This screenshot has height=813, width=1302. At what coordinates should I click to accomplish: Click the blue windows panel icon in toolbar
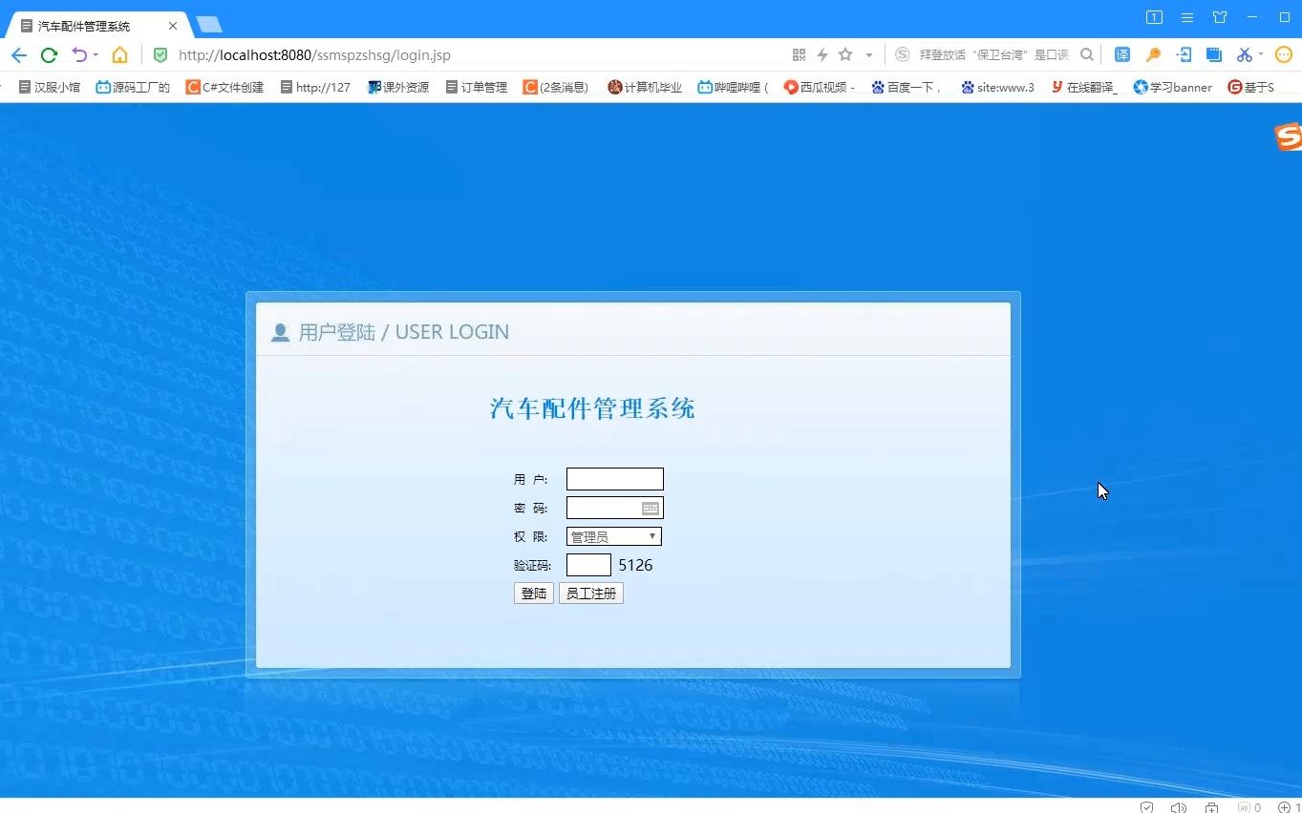tap(1213, 54)
